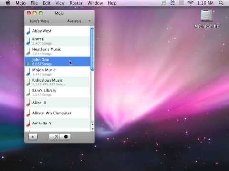Image resolution: width=229 pixels, height=171 pixels.
Task: Click the scrollbar up arrow in roster
Action: pyautogui.click(x=92, y=124)
